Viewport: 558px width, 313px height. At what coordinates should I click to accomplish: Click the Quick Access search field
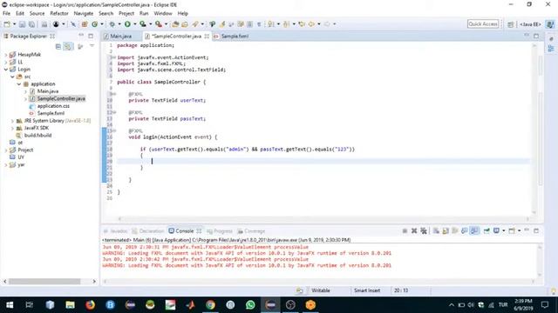coord(483,23)
